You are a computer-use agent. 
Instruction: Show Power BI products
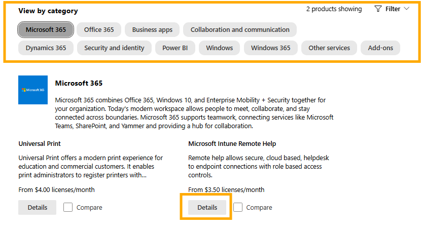point(175,48)
